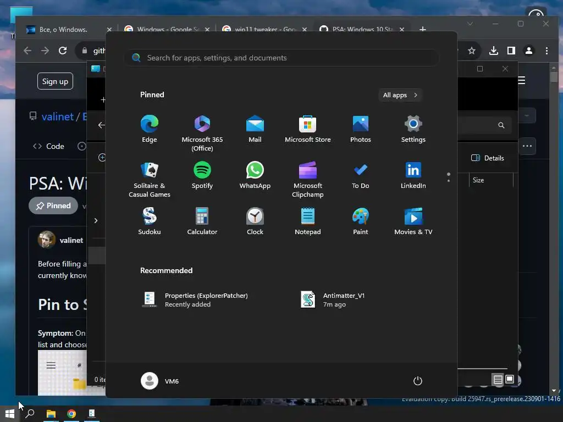Switch to 'win11 tweaker' Chrome tab
This screenshot has height=422, width=563.
(x=265, y=30)
